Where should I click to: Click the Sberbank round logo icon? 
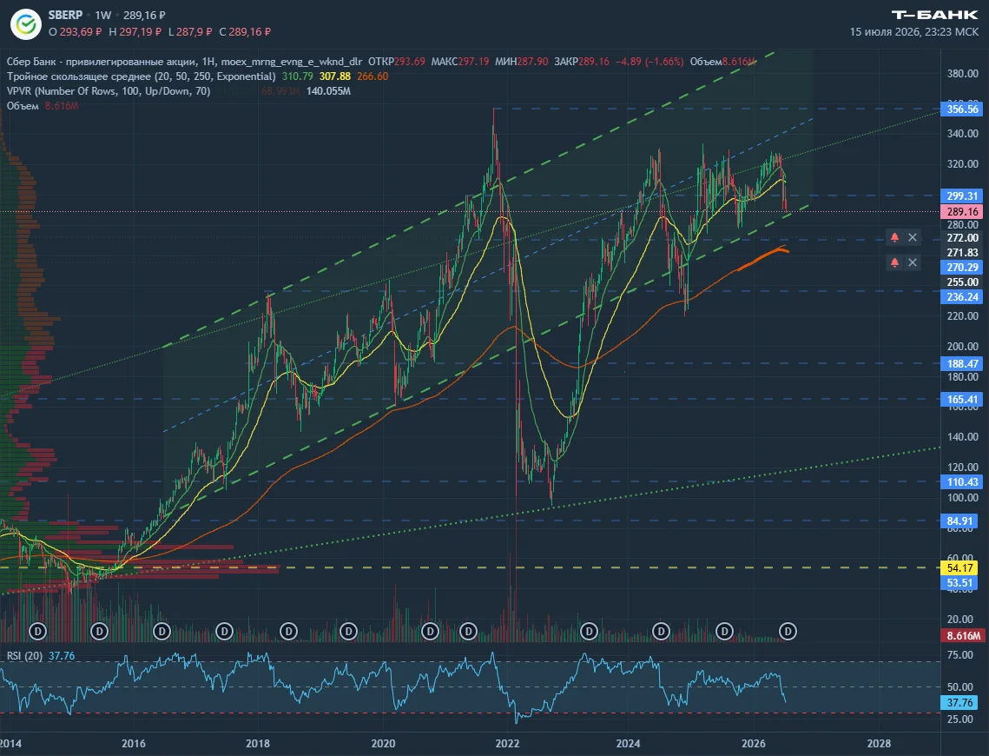pyautogui.click(x=26, y=24)
